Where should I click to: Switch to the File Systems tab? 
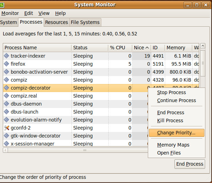coord(85,22)
